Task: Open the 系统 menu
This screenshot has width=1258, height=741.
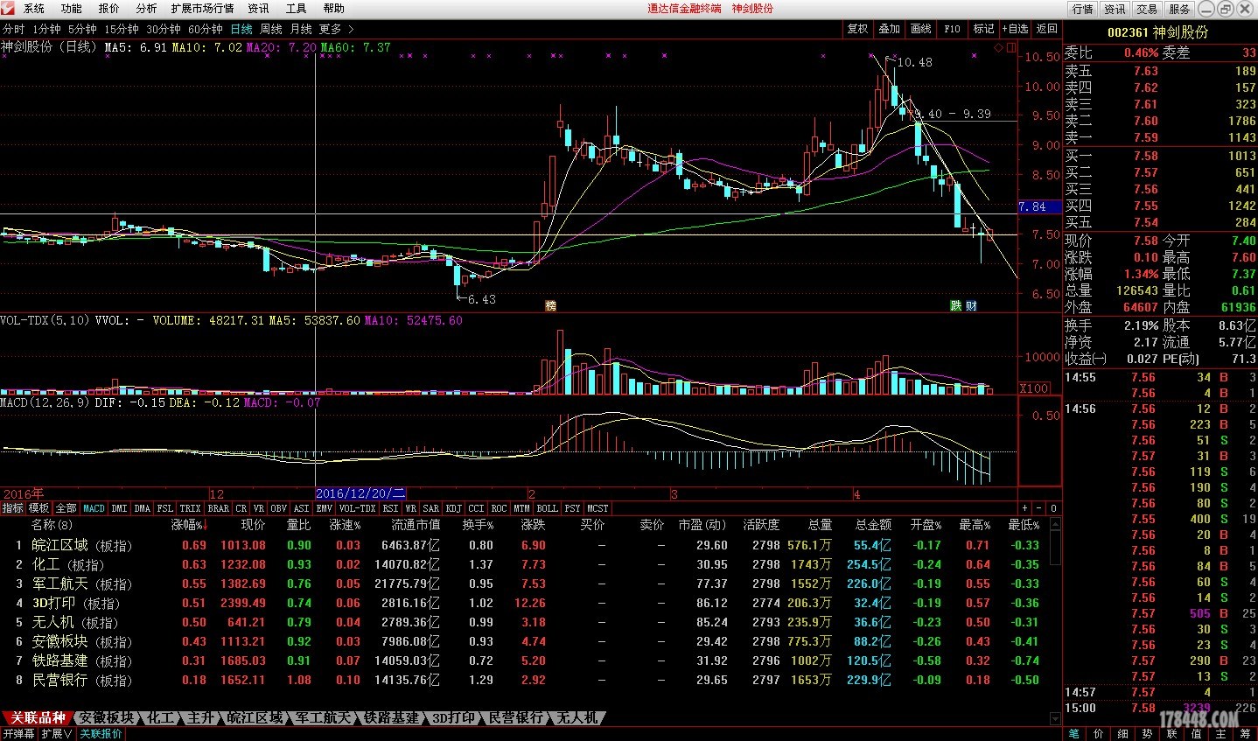Action: 34,8
